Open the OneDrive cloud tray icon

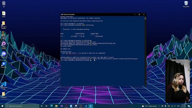[x=162, y=106]
